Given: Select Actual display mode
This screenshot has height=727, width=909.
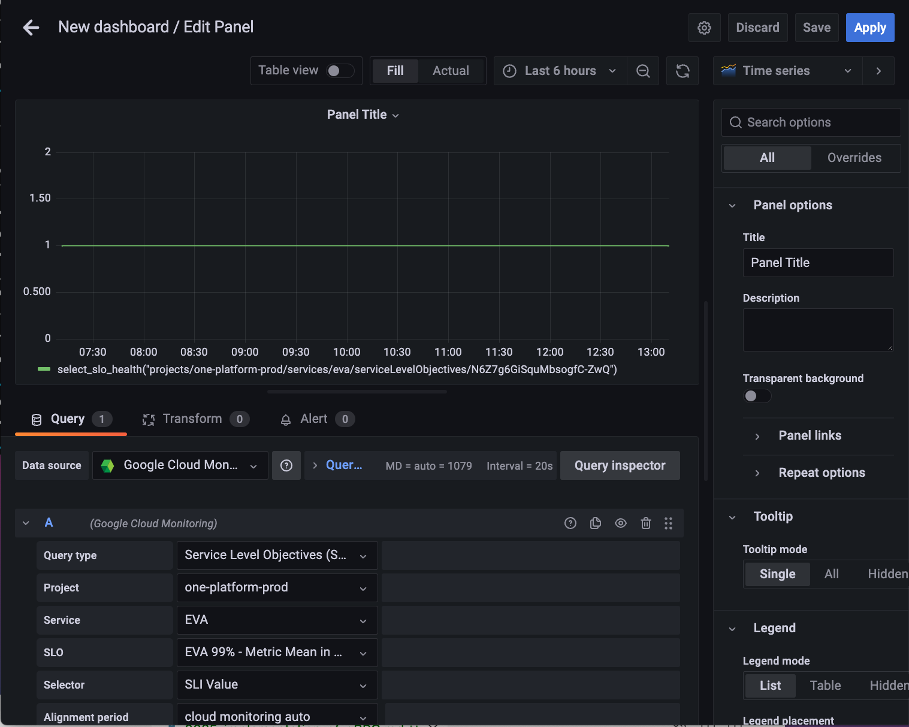Looking at the screenshot, I should point(451,71).
